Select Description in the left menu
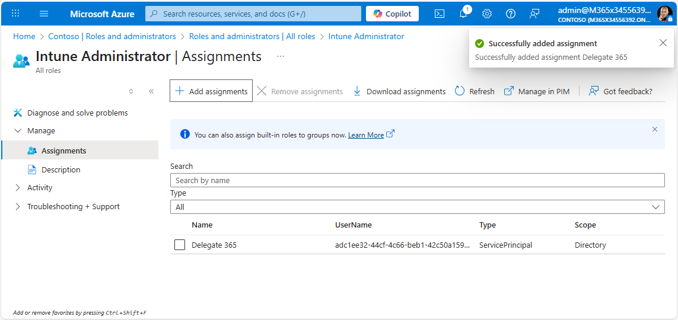678x320 pixels. [61, 170]
